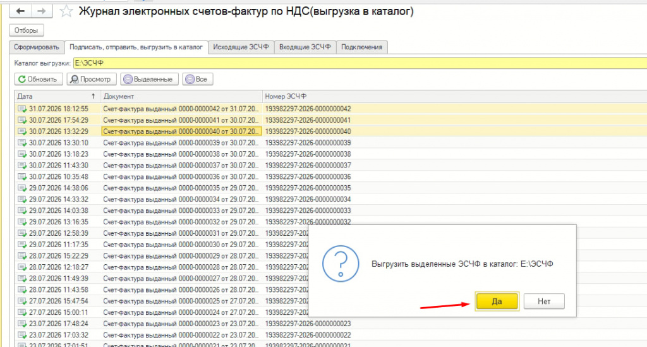The height and width of the screenshot is (347, 647).
Task: Click the document icon of row 27.07.2026 15:47:54
Action: click(x=22, y=301)
